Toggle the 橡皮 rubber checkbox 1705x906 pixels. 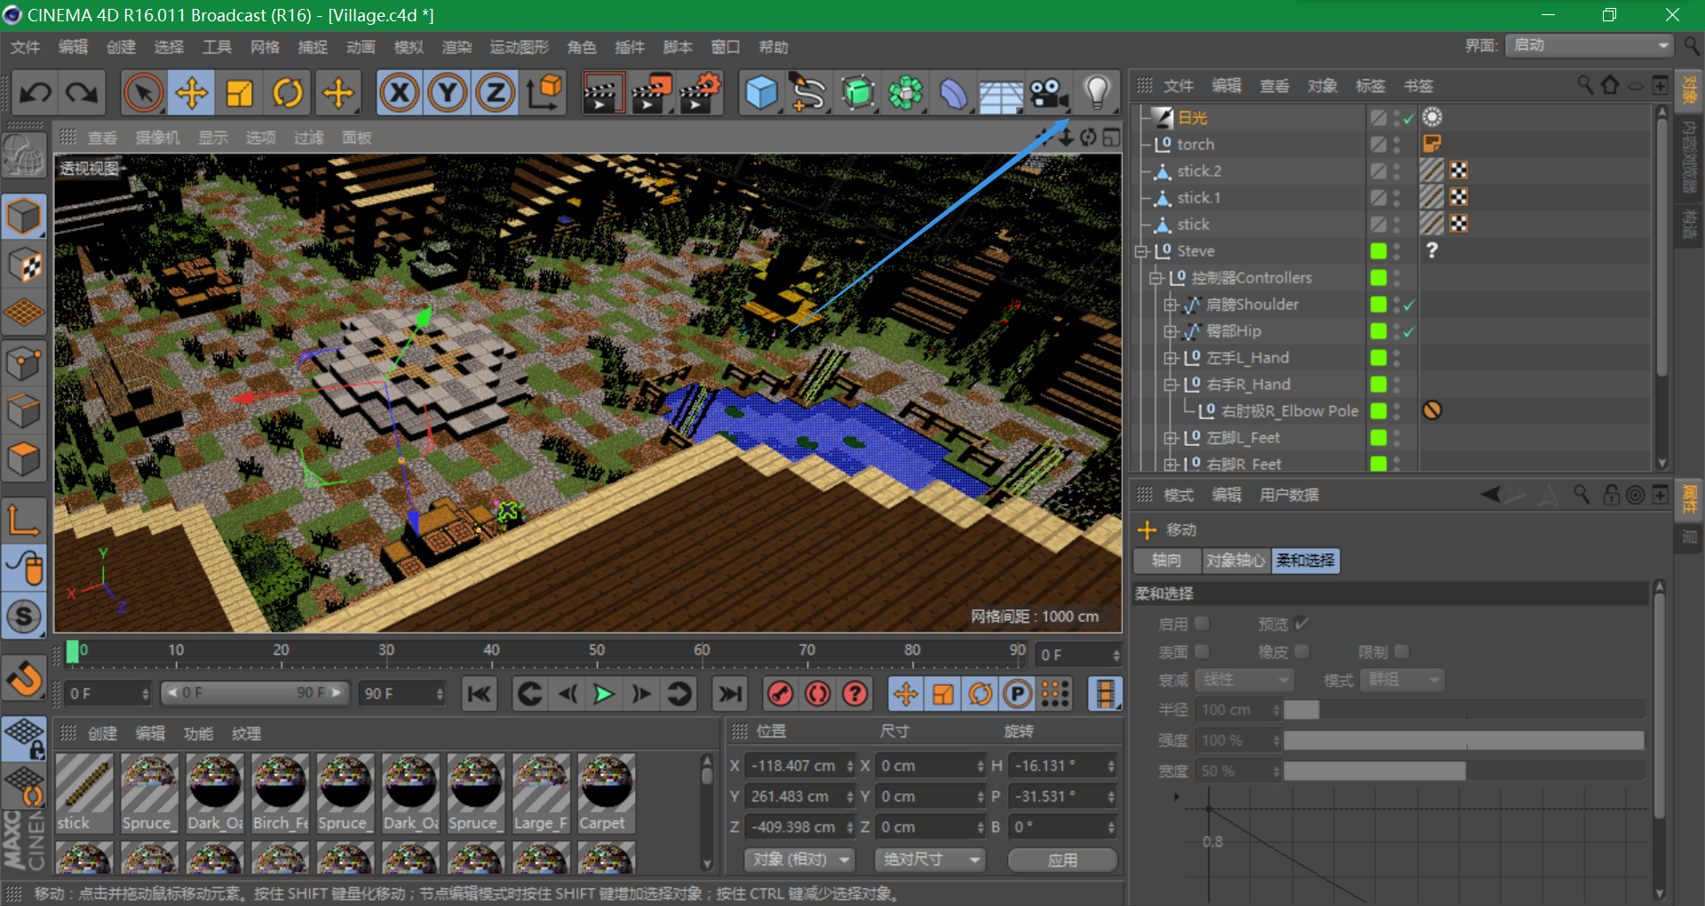(1302, 652)
